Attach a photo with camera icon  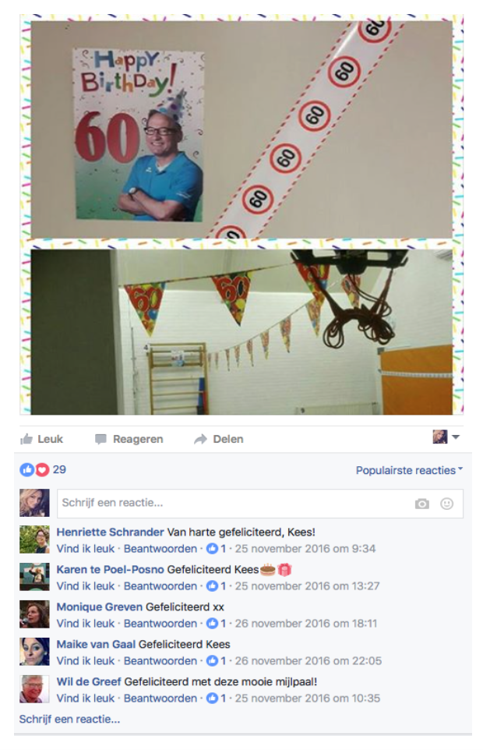pos(422,504)
